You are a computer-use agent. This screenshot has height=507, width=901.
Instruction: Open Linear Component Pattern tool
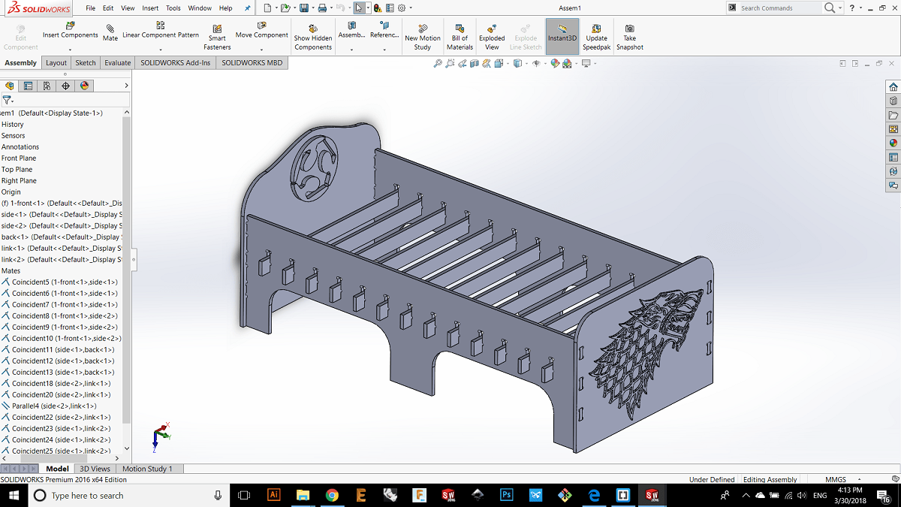click(x=161, y=31)
